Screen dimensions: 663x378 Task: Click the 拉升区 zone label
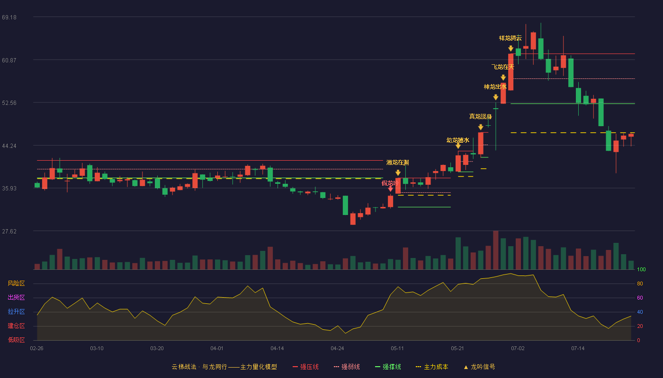point(16,312)
